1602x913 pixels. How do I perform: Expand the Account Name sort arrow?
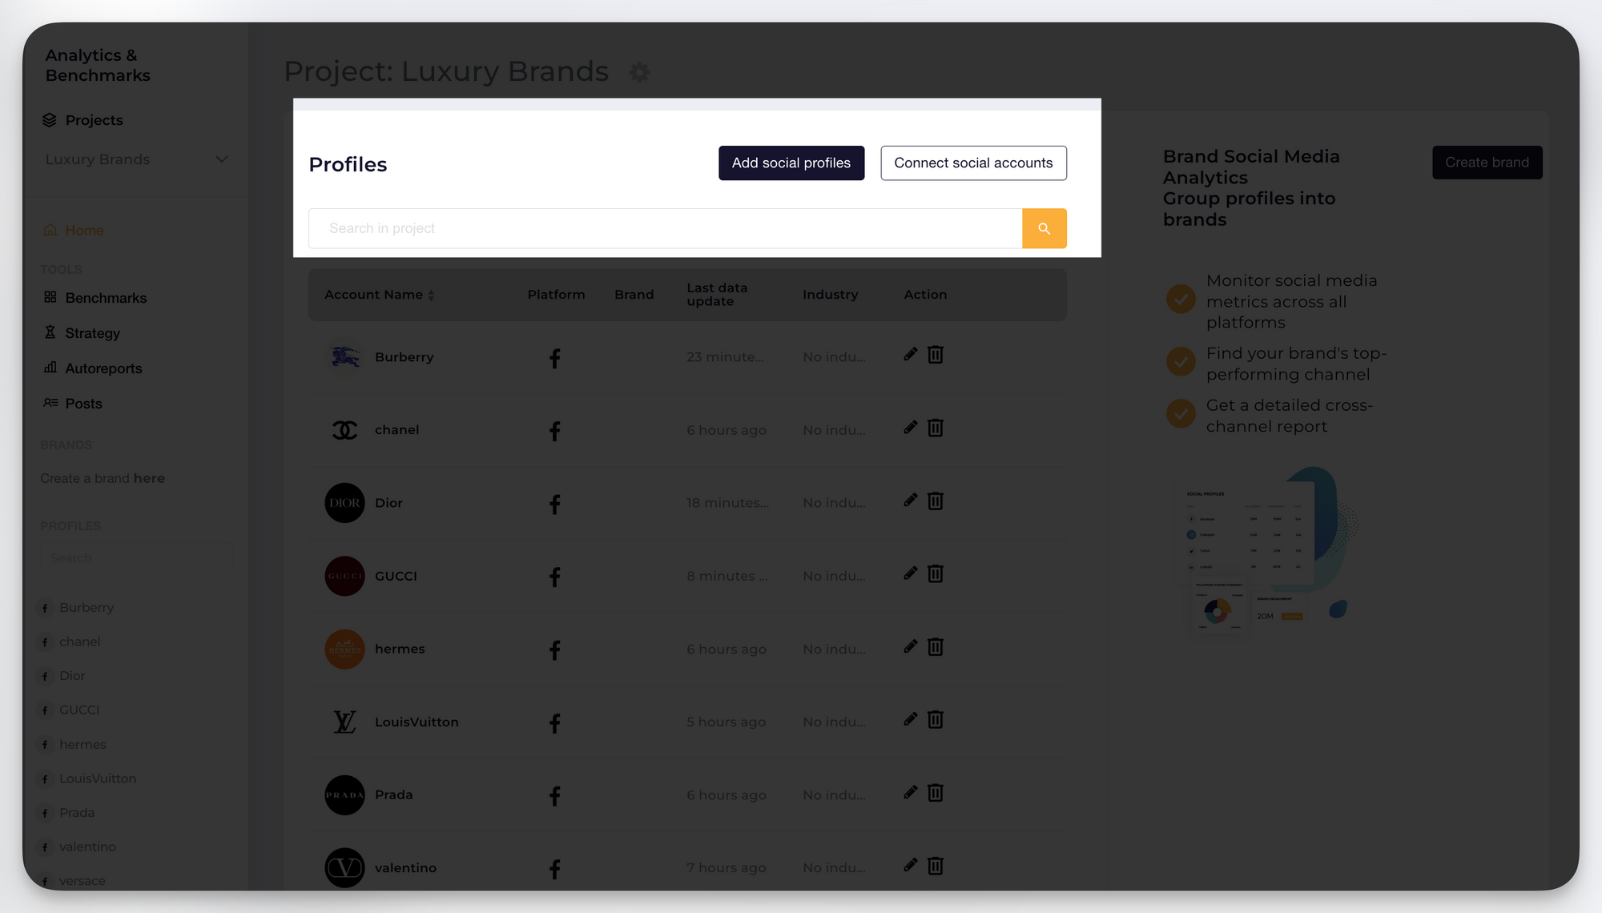[431, 294]
